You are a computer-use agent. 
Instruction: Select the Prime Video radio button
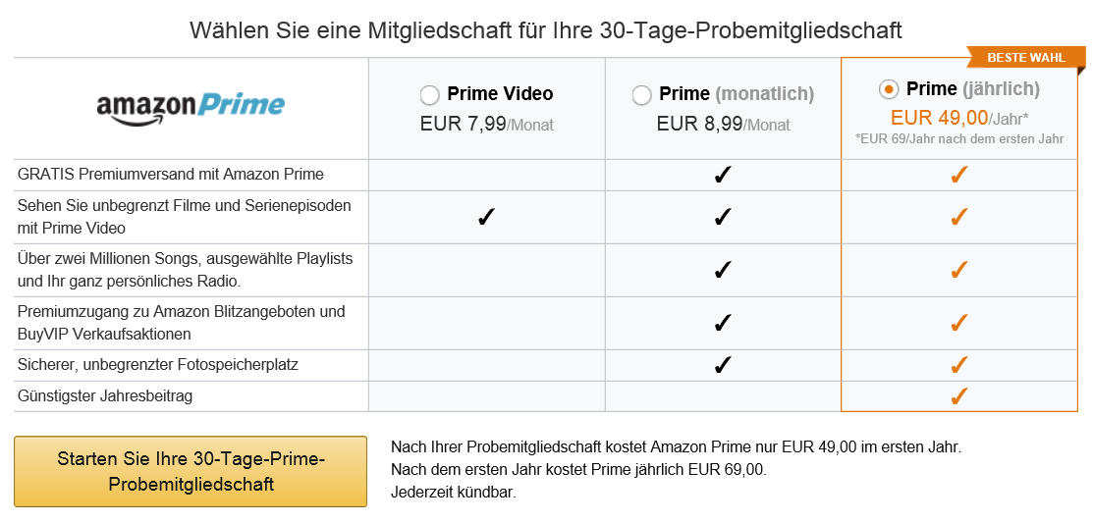[430, 95]
